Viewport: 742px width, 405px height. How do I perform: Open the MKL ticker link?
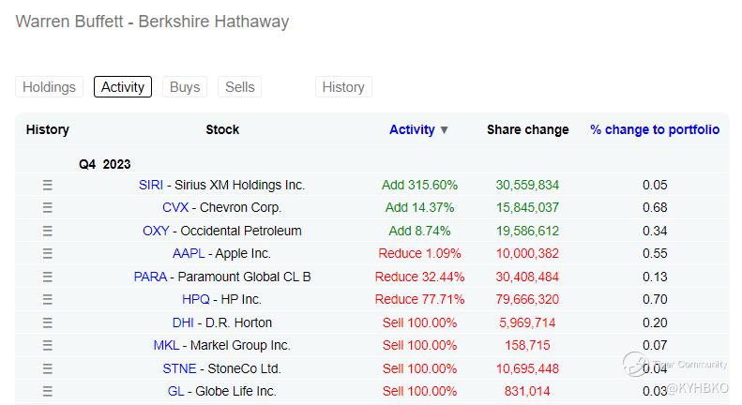click(166, 345)
